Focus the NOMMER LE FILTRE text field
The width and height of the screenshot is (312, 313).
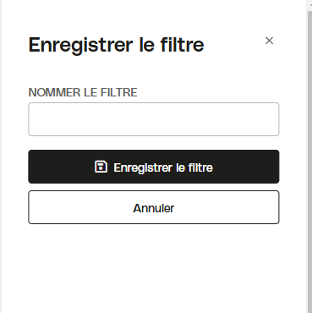point(154,119)
